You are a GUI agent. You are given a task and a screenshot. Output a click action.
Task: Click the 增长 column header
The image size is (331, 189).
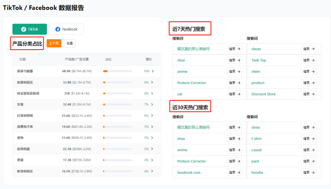coord(149,59)
